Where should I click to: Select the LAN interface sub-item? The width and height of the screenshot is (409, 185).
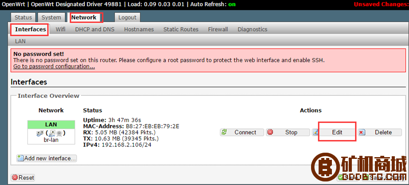pyautogui.click(x=20, y=41)
